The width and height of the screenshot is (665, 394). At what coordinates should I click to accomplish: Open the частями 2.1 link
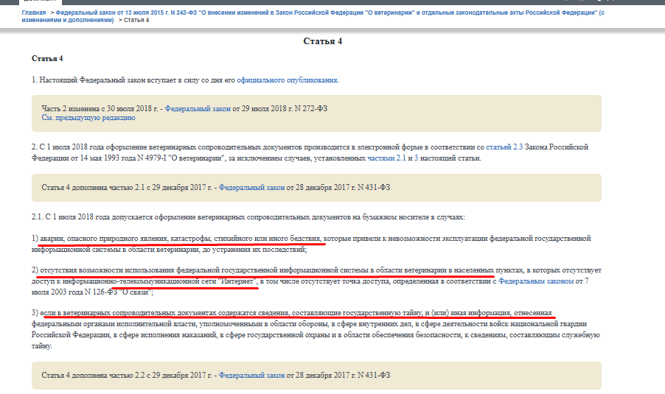click(386, 158)
